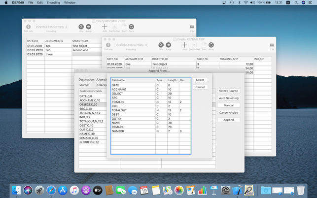Image resolution: width=317 pixels, height=198 pixels.
Task: Open the File menu
Action: (31, 2)
